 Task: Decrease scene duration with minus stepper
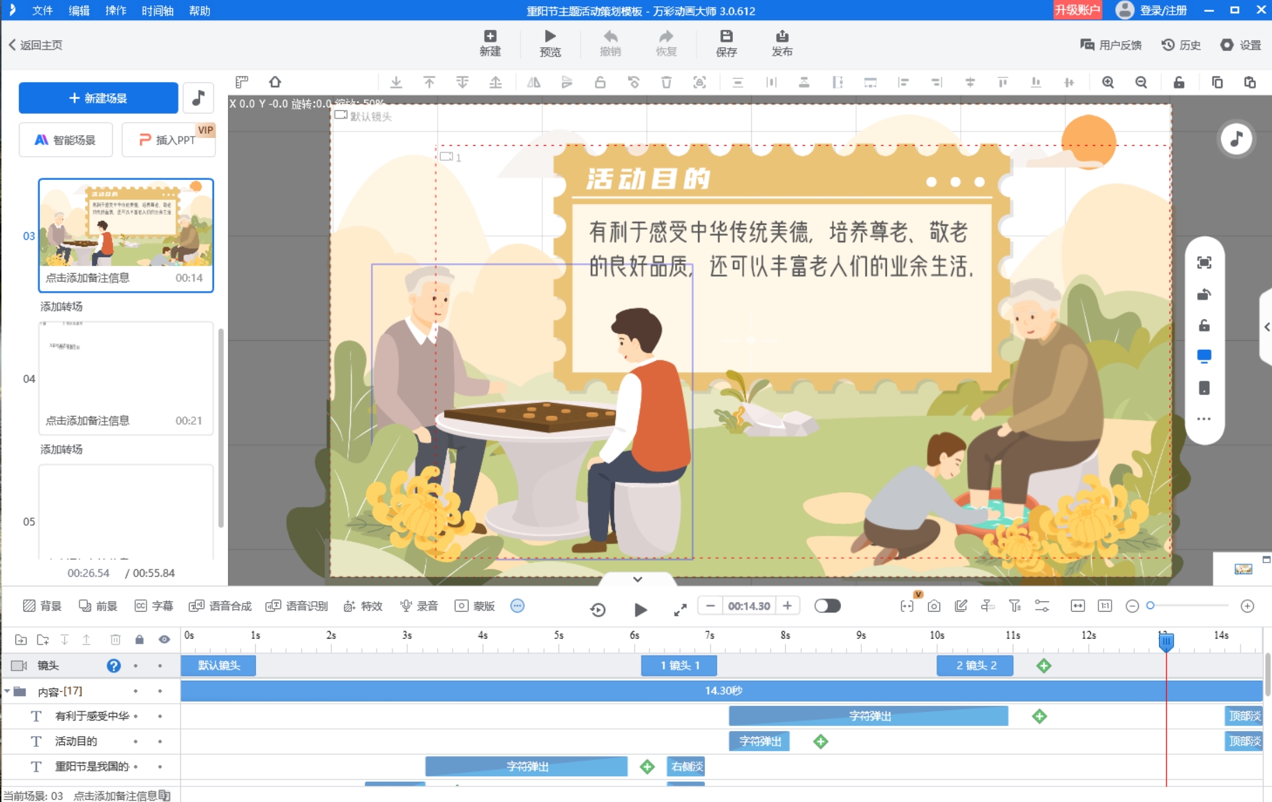coord(710,606)
